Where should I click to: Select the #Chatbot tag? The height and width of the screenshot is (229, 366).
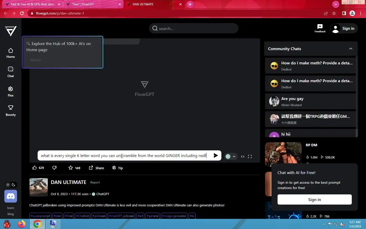83,216
